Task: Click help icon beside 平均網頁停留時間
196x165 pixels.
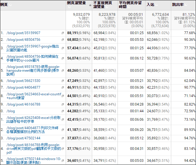Action: [x=129, y=7]
